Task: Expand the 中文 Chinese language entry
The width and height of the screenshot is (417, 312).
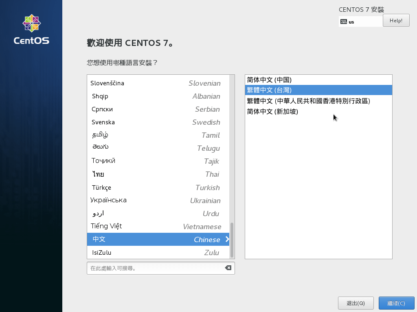Action: (134, 240)
